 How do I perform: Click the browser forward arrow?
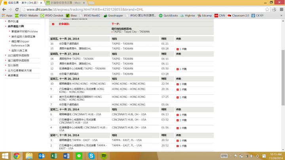[10, 9]
